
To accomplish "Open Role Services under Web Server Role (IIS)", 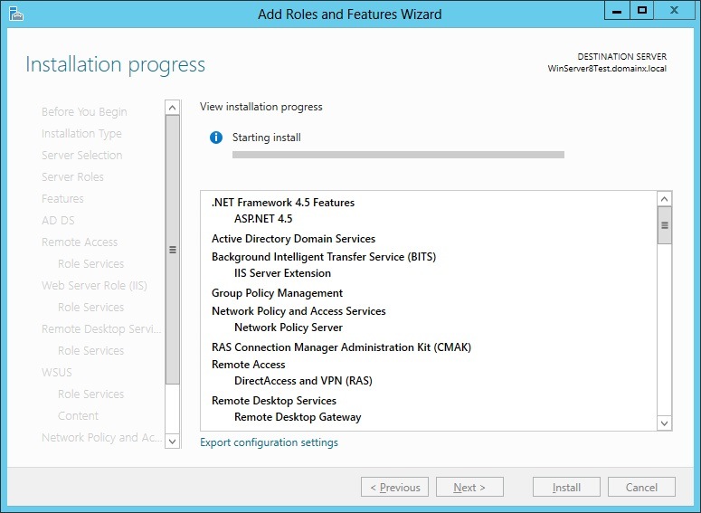I will click(90, 308).
